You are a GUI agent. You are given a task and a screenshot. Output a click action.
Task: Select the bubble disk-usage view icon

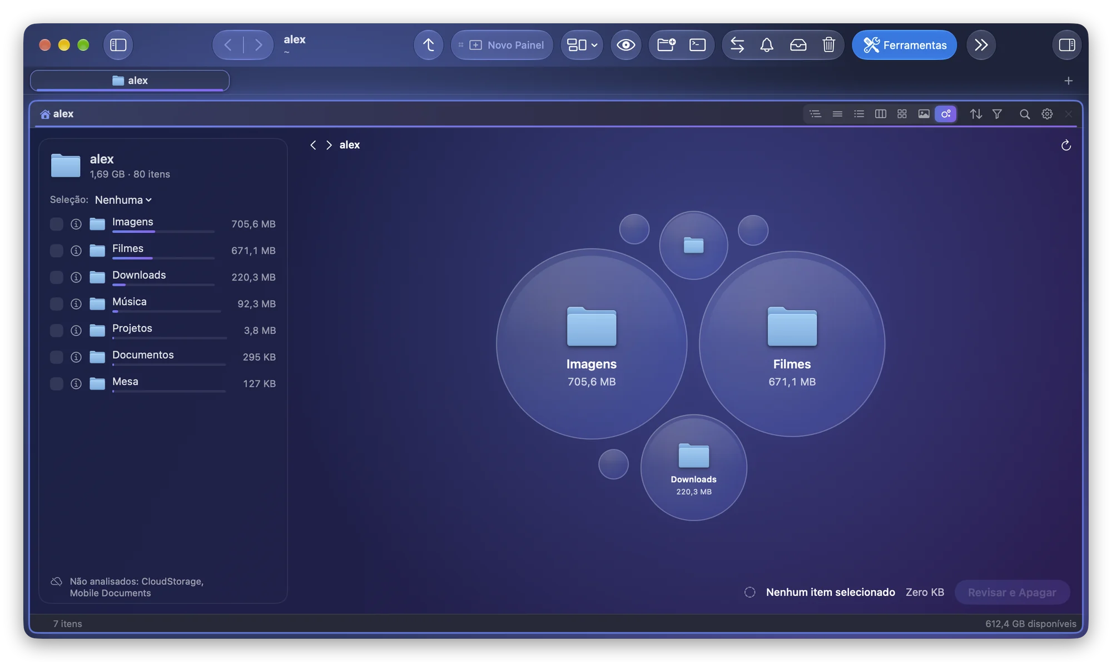click(945, 114)
